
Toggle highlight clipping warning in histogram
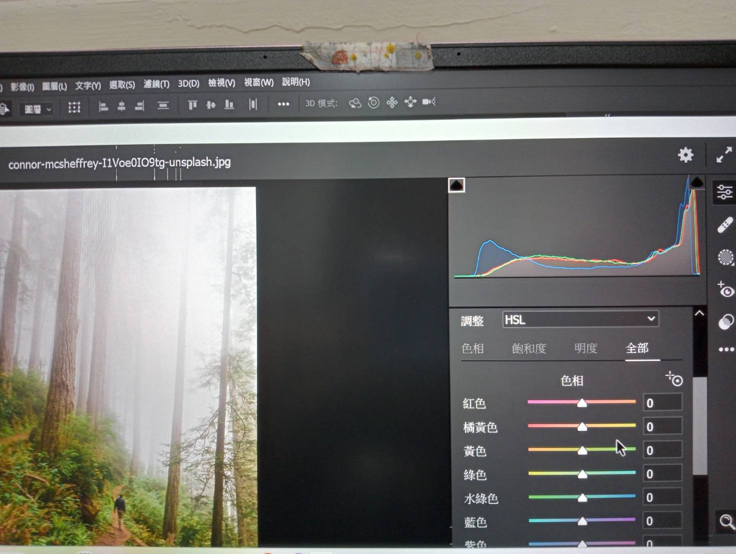696,182
